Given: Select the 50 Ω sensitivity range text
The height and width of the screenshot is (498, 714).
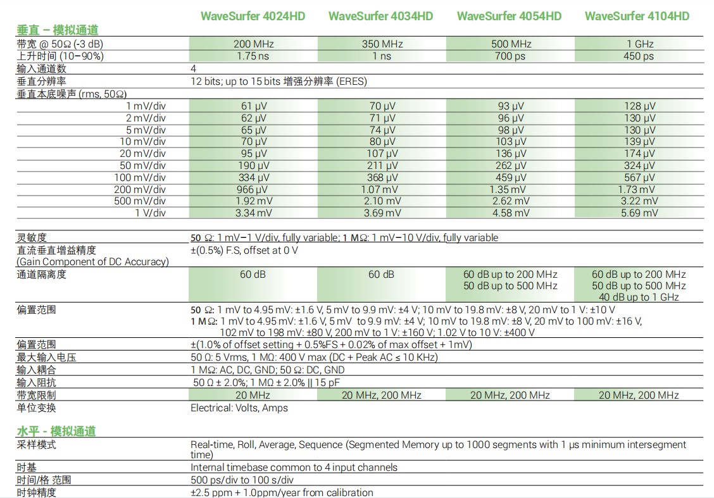Looking at the screenshot, I should [265, 238].
